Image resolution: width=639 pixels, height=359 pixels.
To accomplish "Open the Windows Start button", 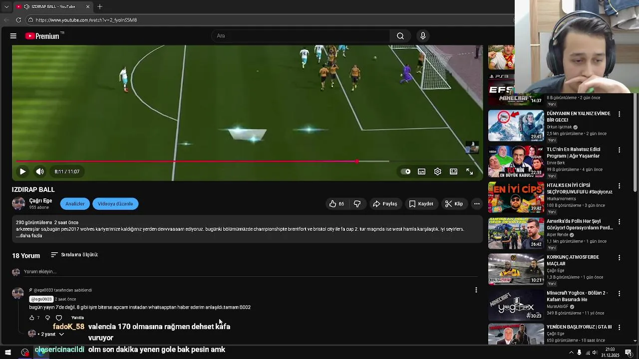I will 7,353.
